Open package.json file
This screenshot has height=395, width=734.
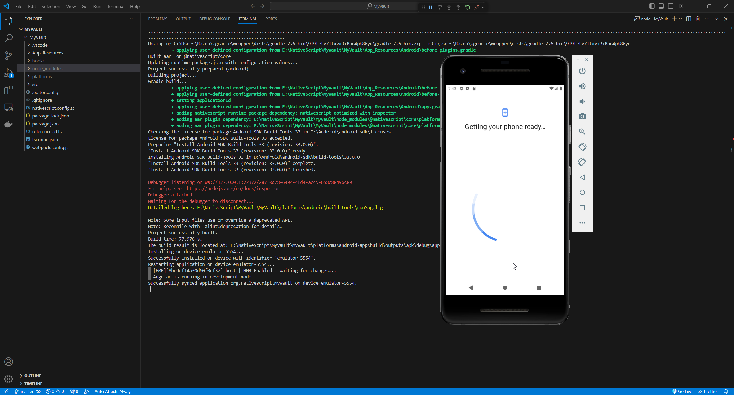pyautogui.click(x=45, y=124)
